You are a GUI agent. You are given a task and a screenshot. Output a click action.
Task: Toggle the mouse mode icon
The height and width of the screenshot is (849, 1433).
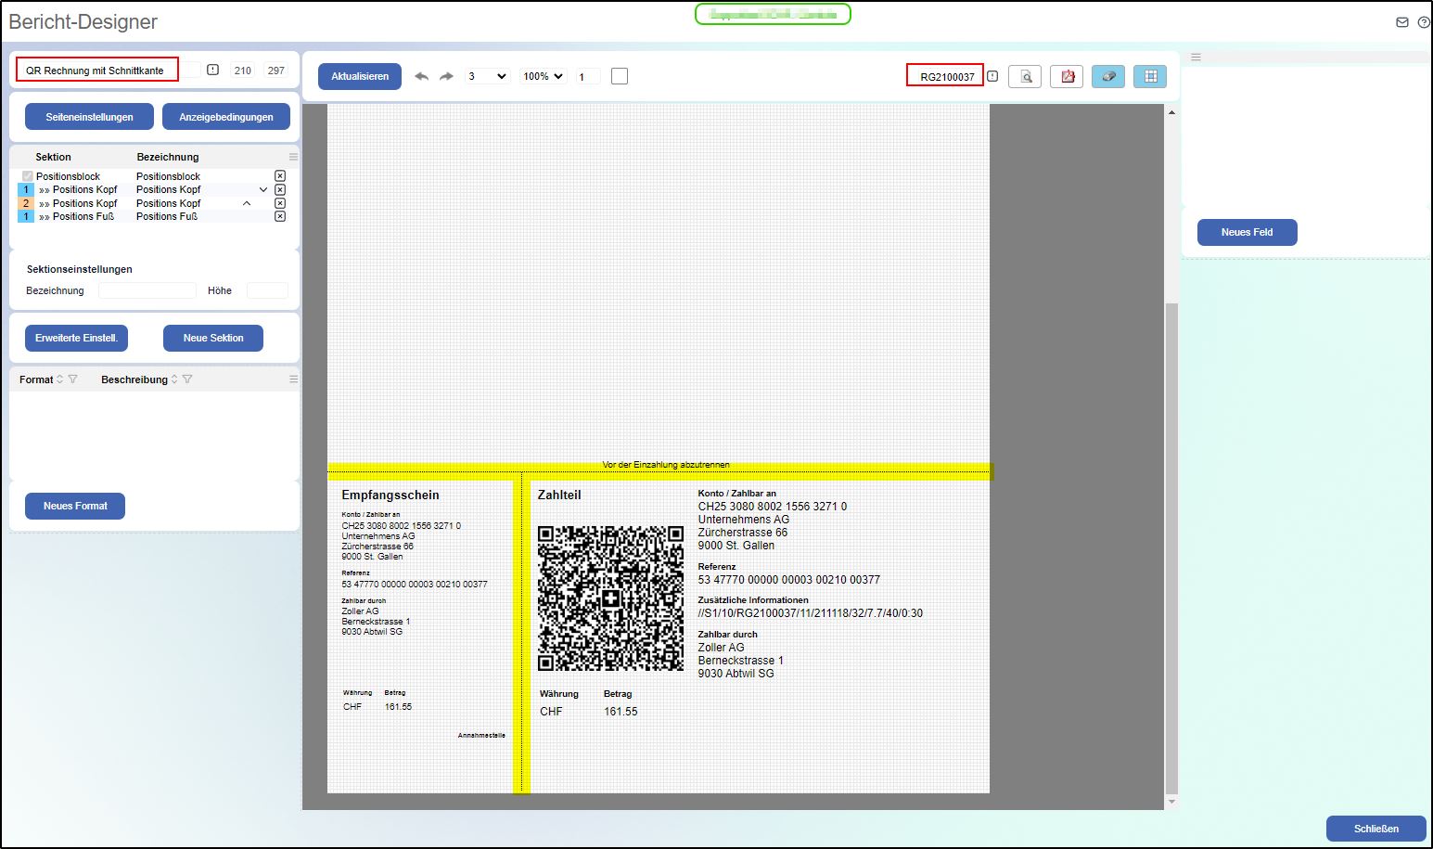coord(1107,76)
